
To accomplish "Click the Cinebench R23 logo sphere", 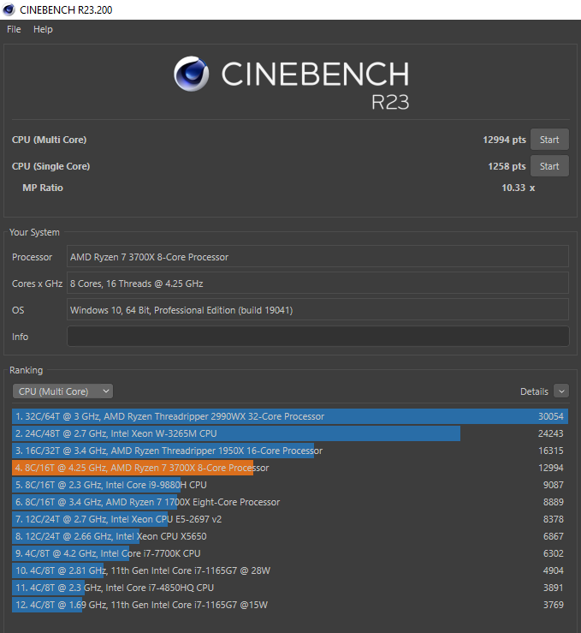I will [191, 74].
